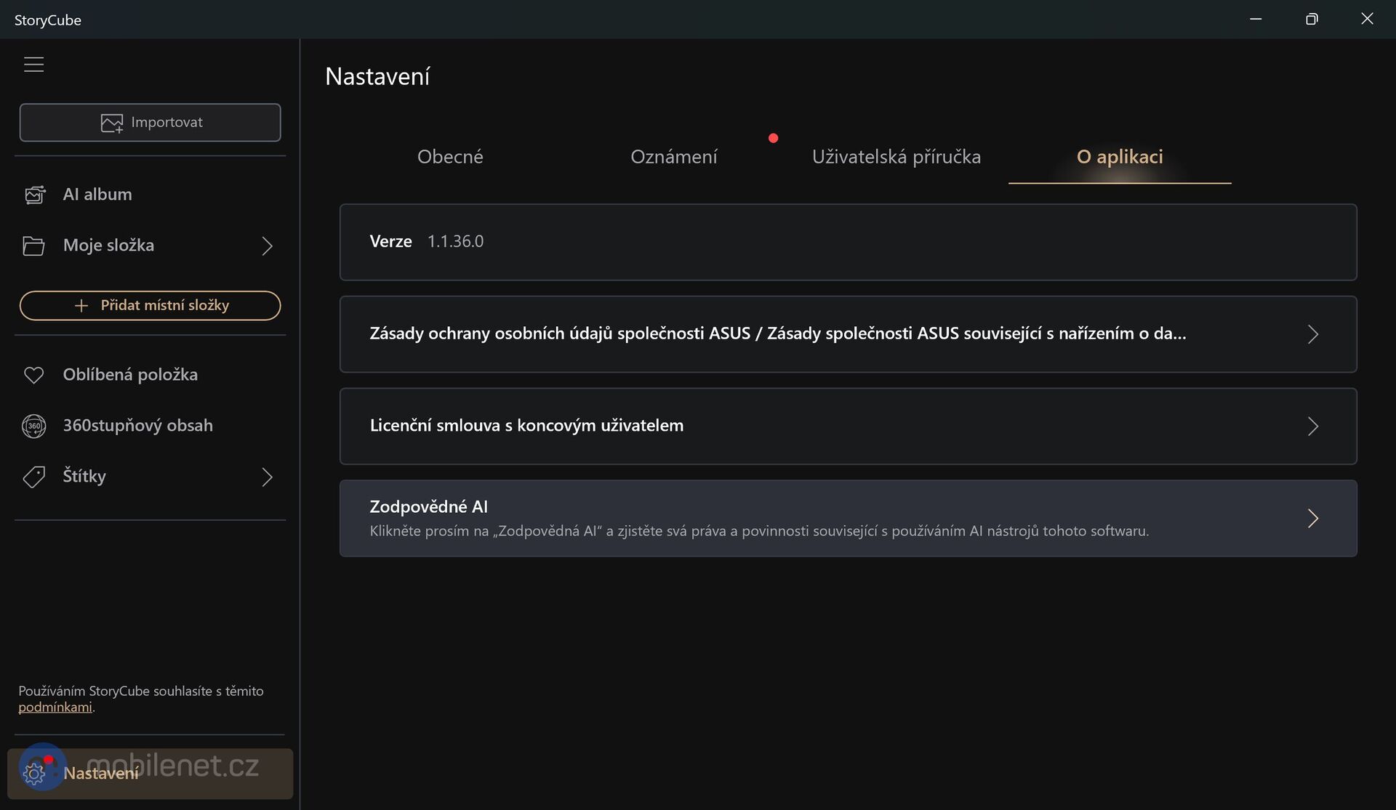The height and width of the screenshot is (810, 1396).
Task: Open Zodpovědné AI via its chevron
Action: 1312,518
